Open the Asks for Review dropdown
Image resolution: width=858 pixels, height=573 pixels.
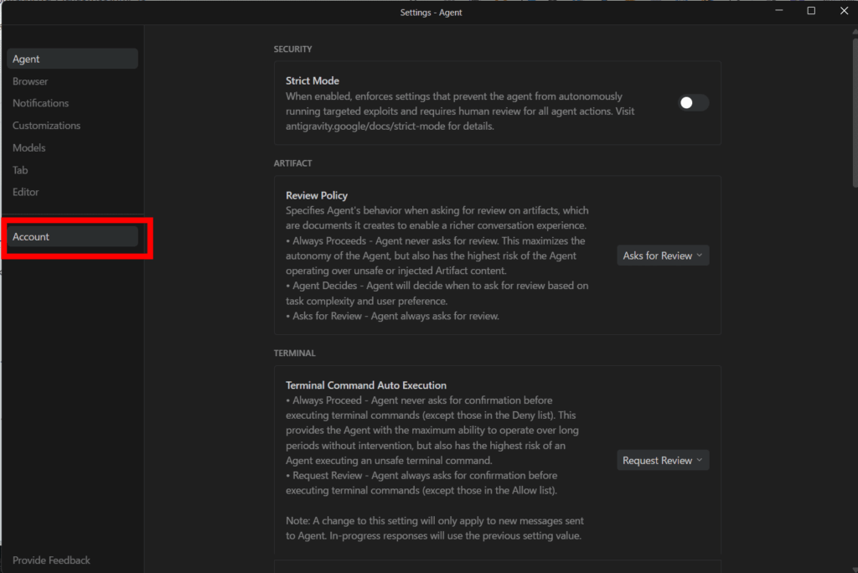click(663, 256)
